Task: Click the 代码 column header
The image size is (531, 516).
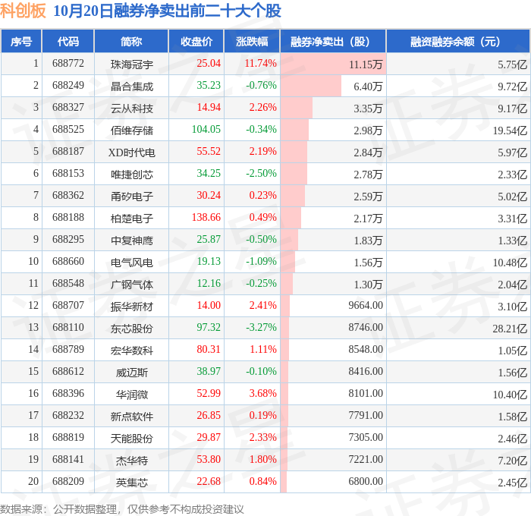Action: coord(68,41)
